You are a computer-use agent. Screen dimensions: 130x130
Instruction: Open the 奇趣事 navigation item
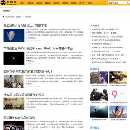tap(74, 3)
